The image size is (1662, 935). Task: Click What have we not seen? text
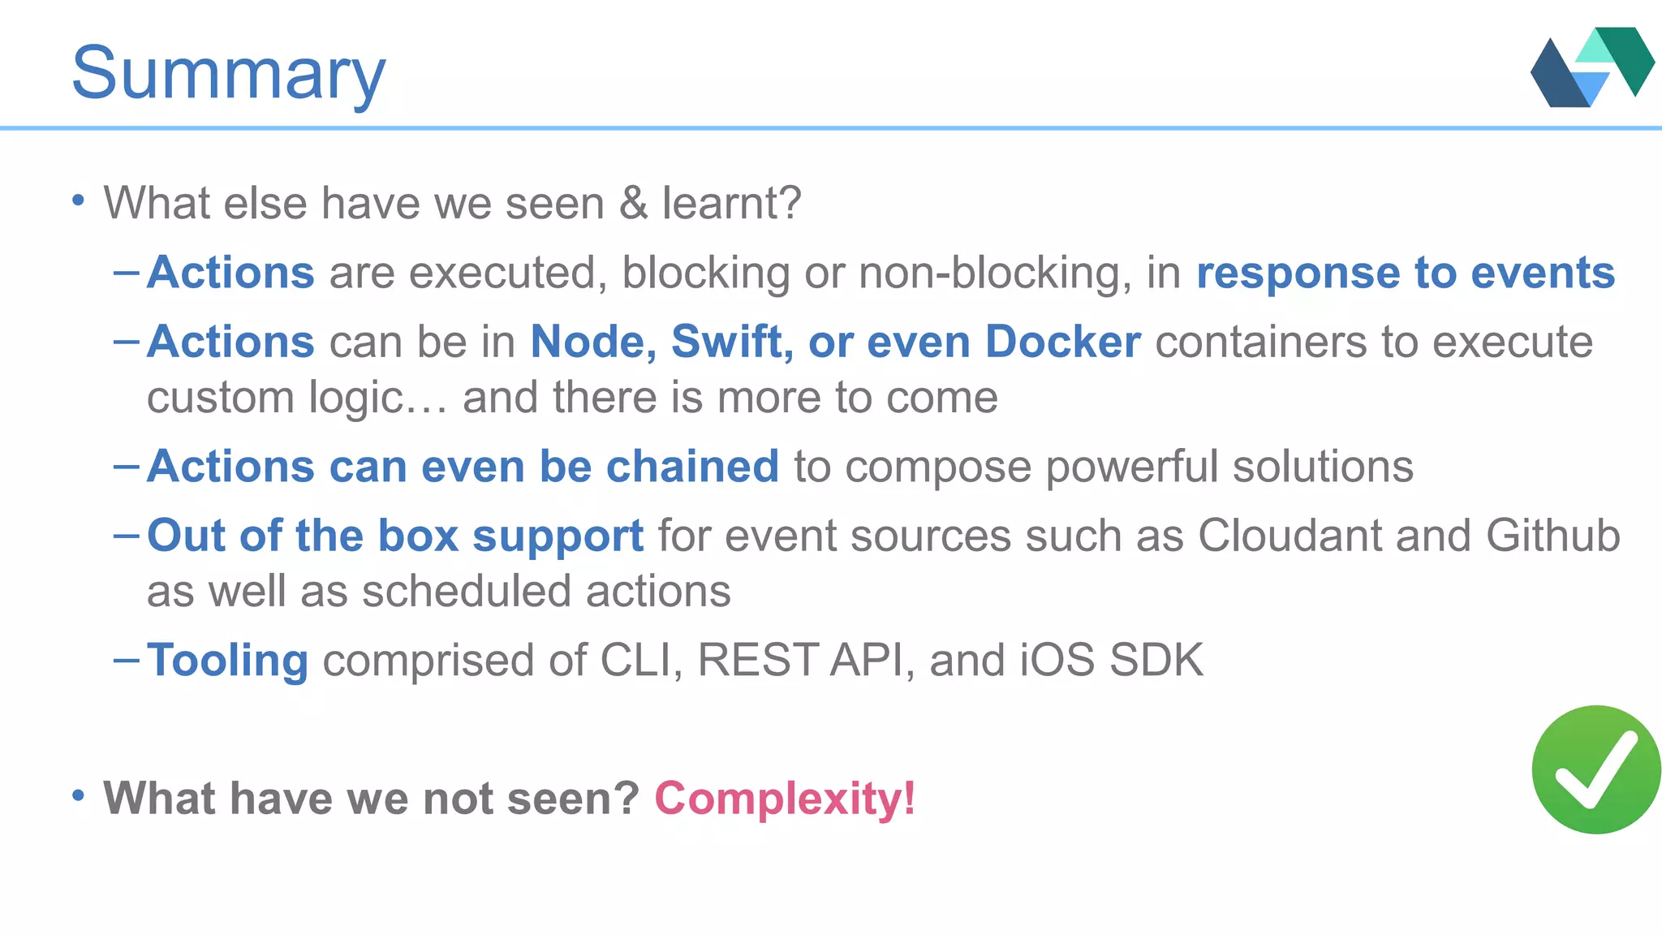(x=372, y=799)
